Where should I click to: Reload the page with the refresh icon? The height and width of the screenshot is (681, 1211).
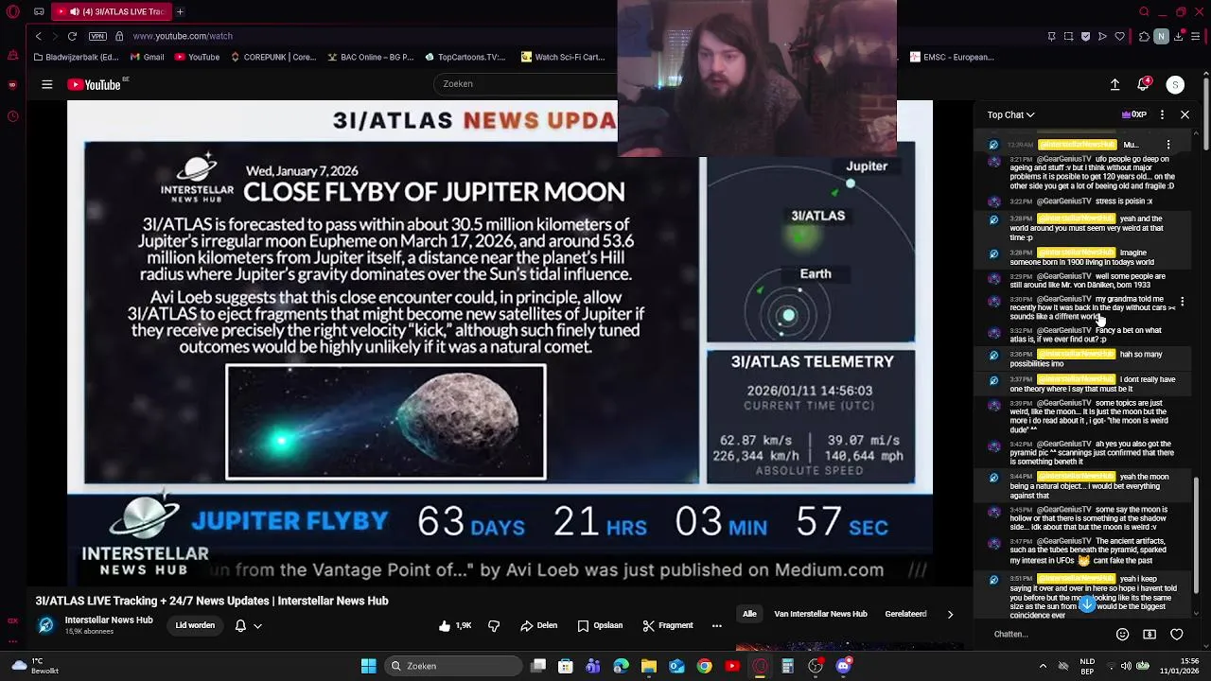72,36
